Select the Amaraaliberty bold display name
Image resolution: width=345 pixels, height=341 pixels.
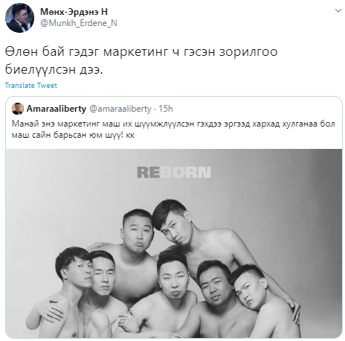57,109
